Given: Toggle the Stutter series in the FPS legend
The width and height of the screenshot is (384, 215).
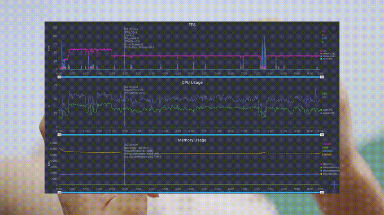Looking at the screenshot, I should point(327,56).
